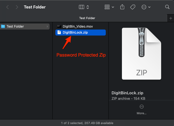The image size is (174, 126).
Task: Click the DigitBinLock.zip preview file name
Action: tap(127, 93)
